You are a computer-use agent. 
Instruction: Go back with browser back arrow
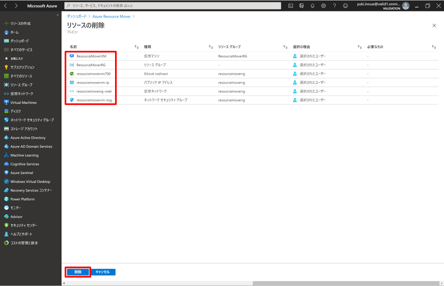point(5,6)
